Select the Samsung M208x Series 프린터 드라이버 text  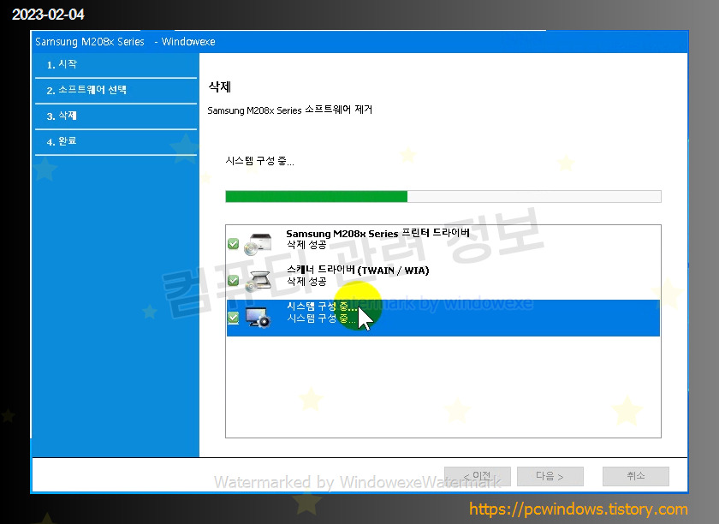377,233
